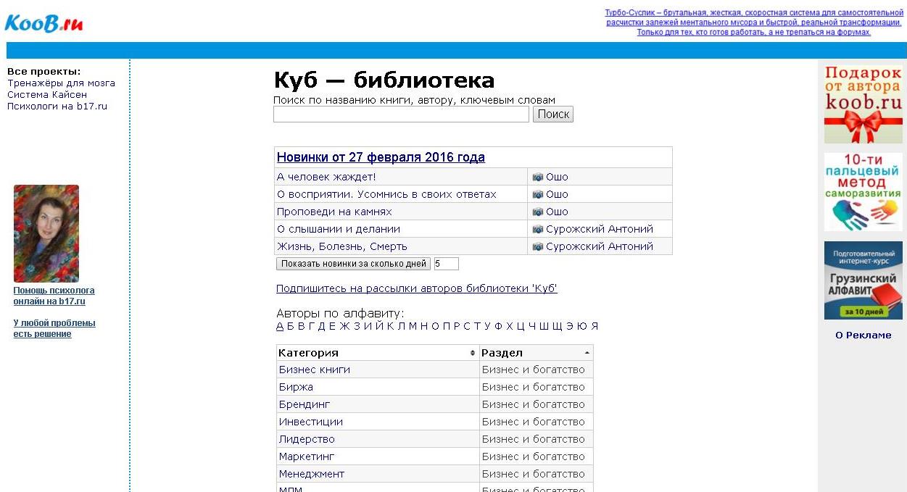Open author Сурожский Антоний in О слышании row

coord(600,229)
